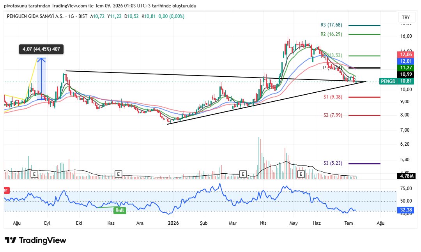421x252 pixels.
Task: Select the 4,07 (44,45%) 407 measurement tooltip
Action: [x=41, y=49]
